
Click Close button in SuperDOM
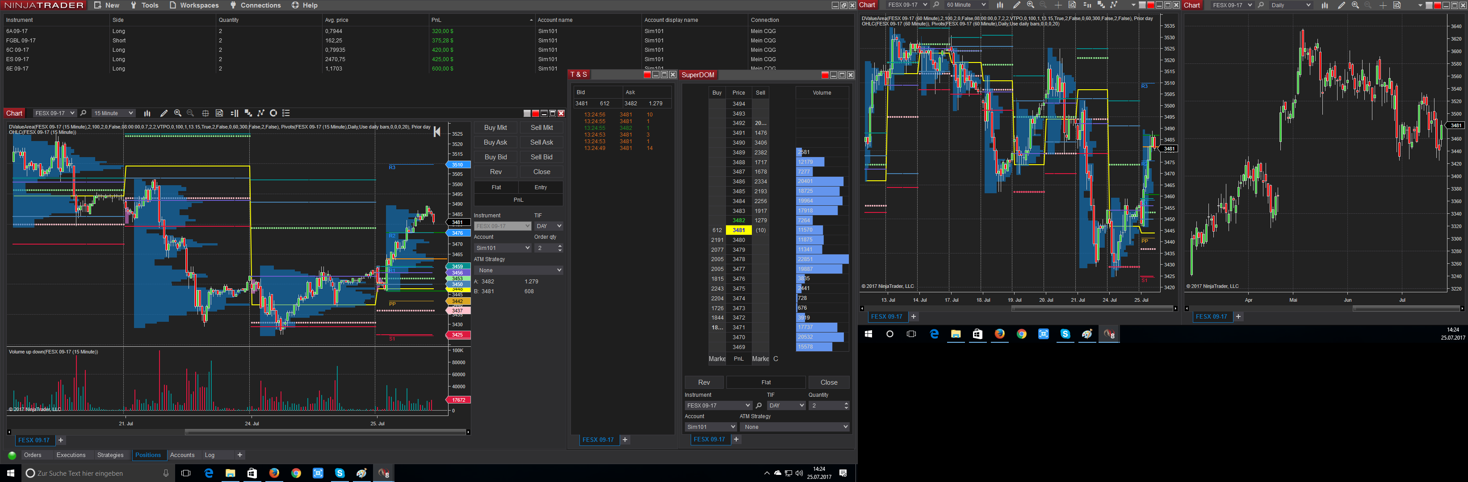[x=829, y=382]
